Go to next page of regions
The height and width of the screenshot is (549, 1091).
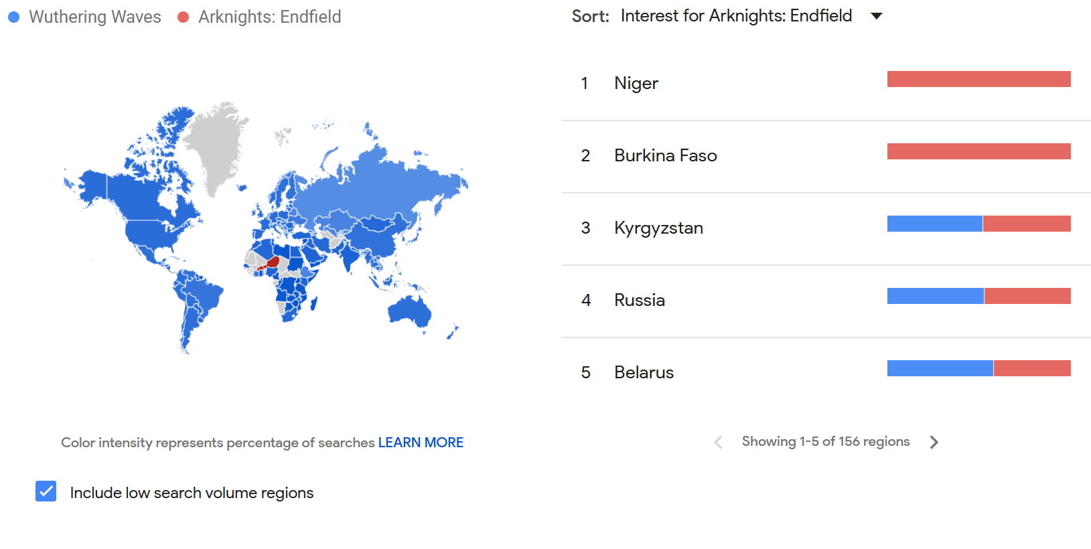coord(934,442)
